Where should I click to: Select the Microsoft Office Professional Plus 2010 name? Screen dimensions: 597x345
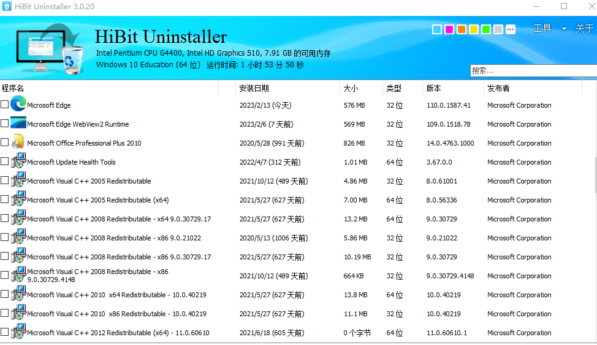point(84,143)
